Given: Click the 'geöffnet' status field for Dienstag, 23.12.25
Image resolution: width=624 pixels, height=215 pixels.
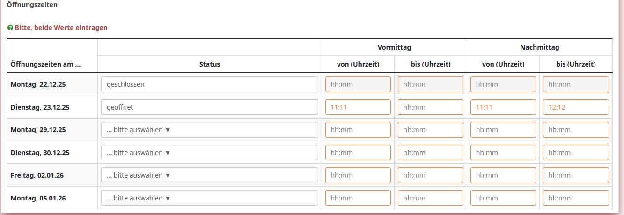Looking at the screenshot, I should (209, 107).
